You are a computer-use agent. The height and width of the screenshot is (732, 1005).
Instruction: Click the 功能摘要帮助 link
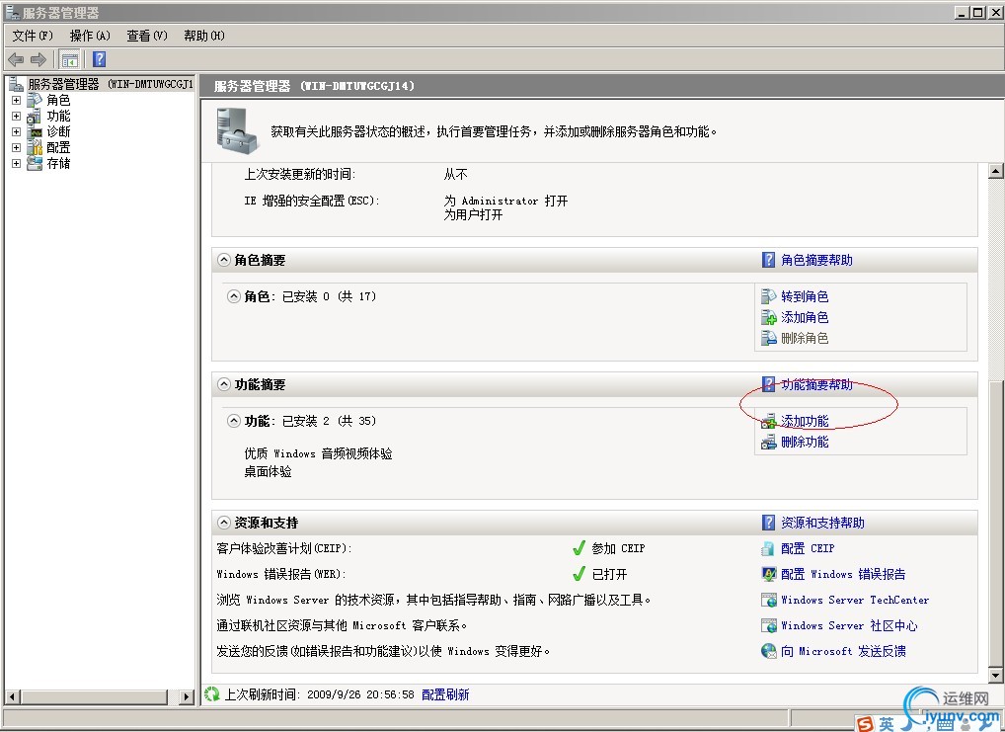pyautogui.click(x=816, y=384)
